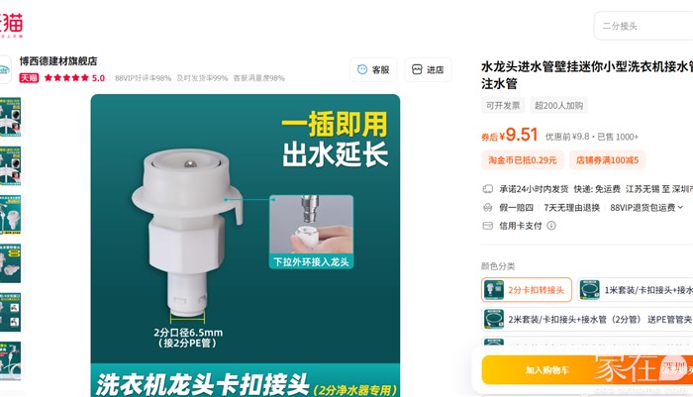Image resolution: width=693 pixels, height=397 pixels.
Task: Select the 2分卡扣转接头 option
Action: (x=527, y=290)
